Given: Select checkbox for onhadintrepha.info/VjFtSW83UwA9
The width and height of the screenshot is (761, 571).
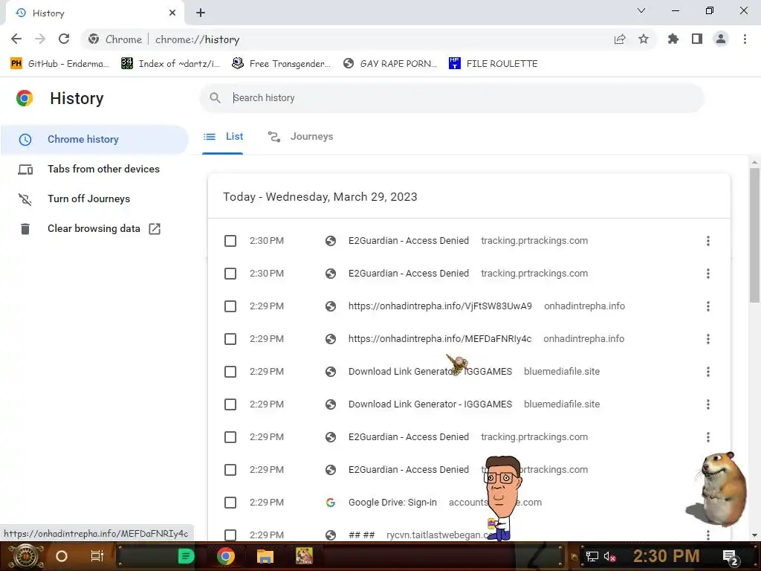Looking at the screenshot, I should click(x=230, y=306).
